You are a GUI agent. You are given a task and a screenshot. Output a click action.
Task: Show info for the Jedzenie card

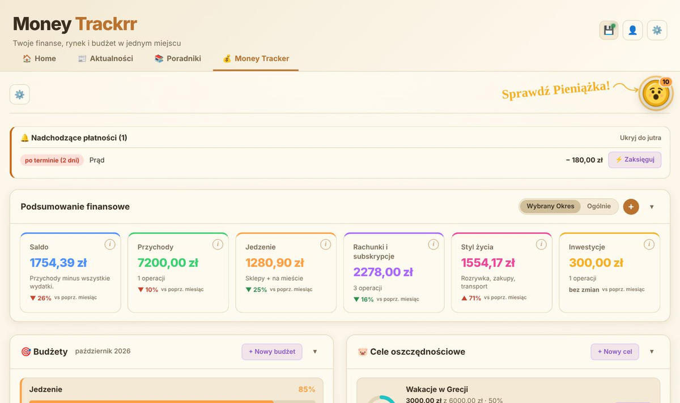tap(325, 245)
